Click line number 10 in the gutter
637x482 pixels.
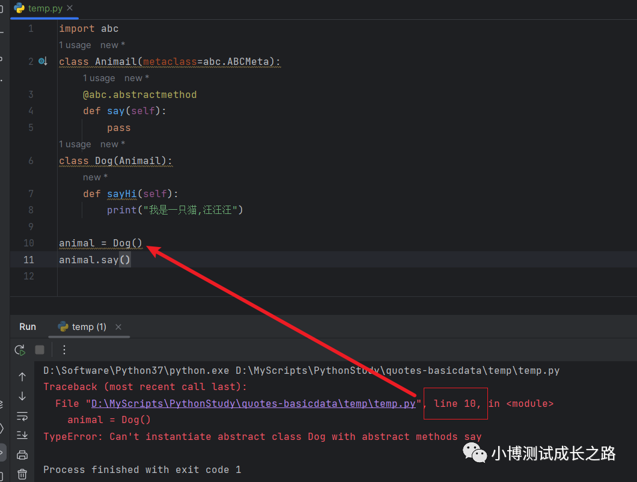[x=29, y=243]
